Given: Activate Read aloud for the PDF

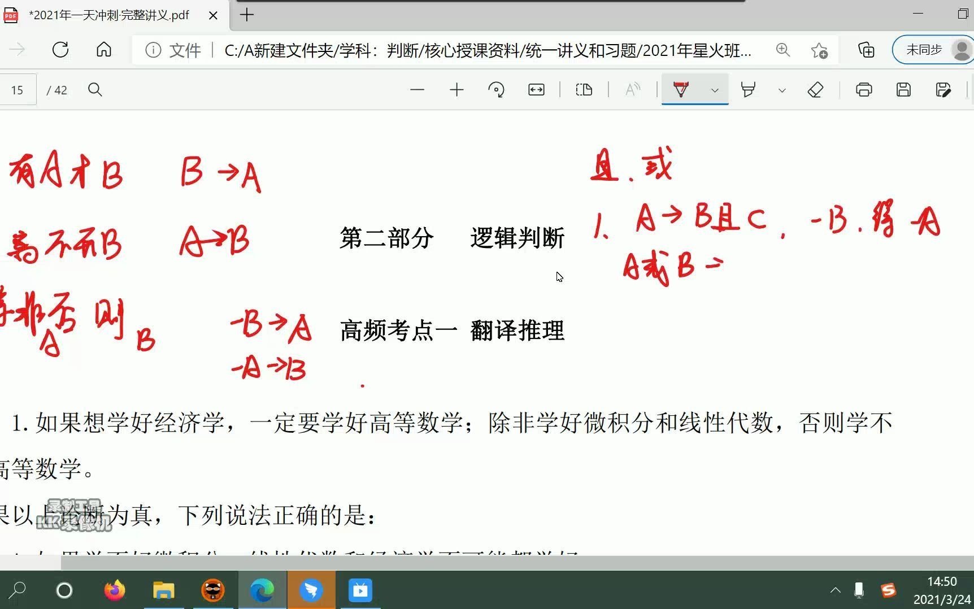Looking at the screenshot, I should coord(632,90).
